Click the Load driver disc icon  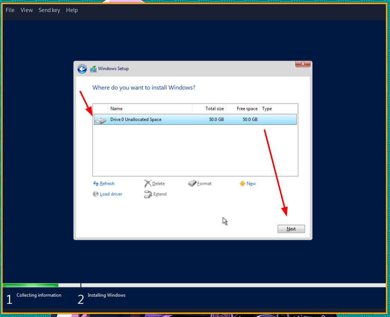[x=95, y=194]
